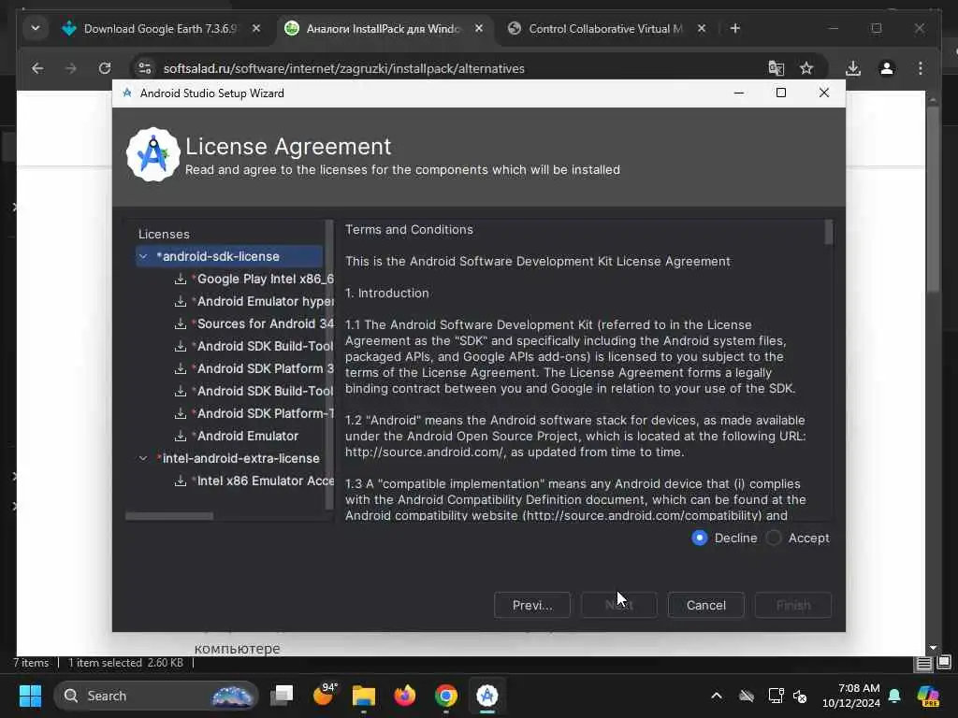
Task: Click the Cancel button in wizard
Action: pyautogui.click(x=705, y=605)
